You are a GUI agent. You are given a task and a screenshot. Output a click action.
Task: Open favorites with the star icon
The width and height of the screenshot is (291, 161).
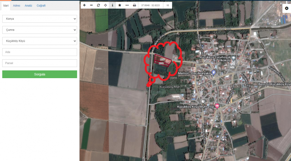[120, 5]
